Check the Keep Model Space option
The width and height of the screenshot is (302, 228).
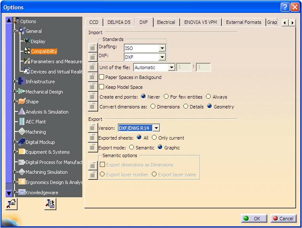[x=102, y=87]
